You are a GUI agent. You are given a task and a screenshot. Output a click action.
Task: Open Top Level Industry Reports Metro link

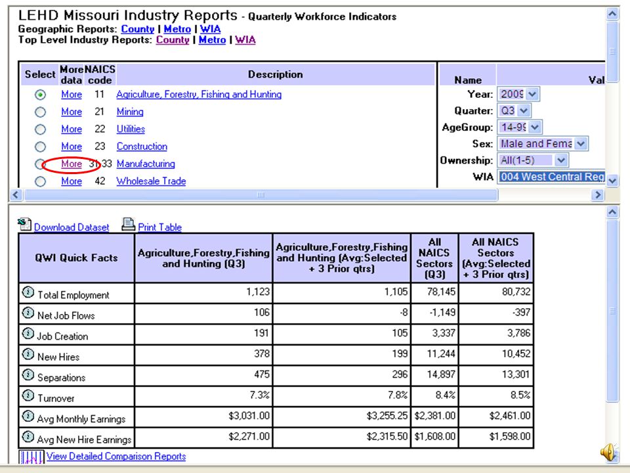tap(212, 40)
